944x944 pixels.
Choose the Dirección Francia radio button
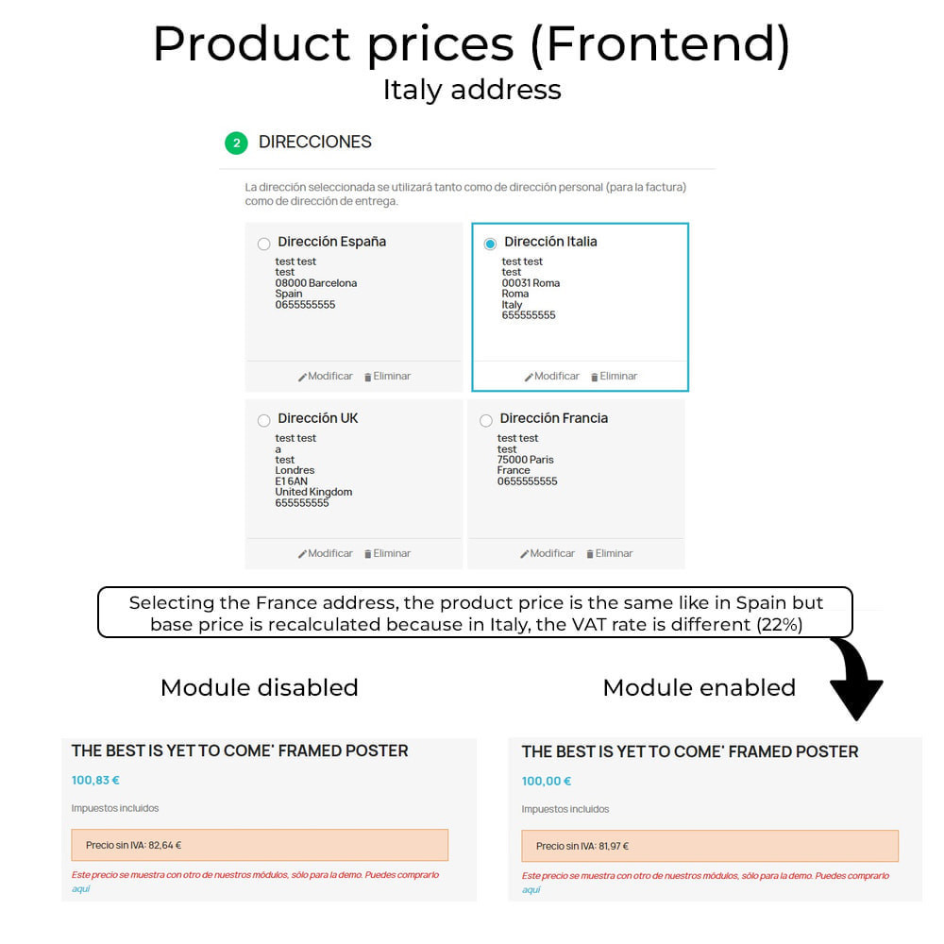[x=486, y=420]
